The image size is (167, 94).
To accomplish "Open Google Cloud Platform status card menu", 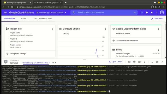I will pos(158,29).
